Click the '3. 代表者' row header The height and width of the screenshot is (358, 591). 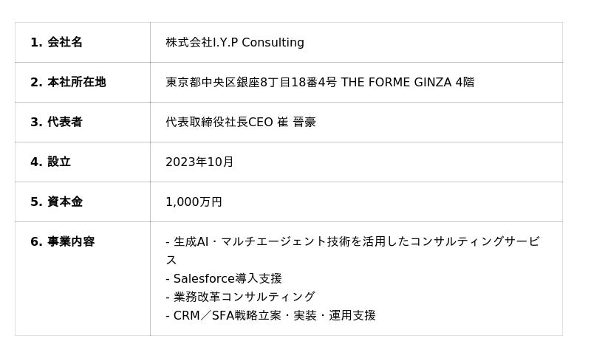pyautogui.click(x=56, y=123)
